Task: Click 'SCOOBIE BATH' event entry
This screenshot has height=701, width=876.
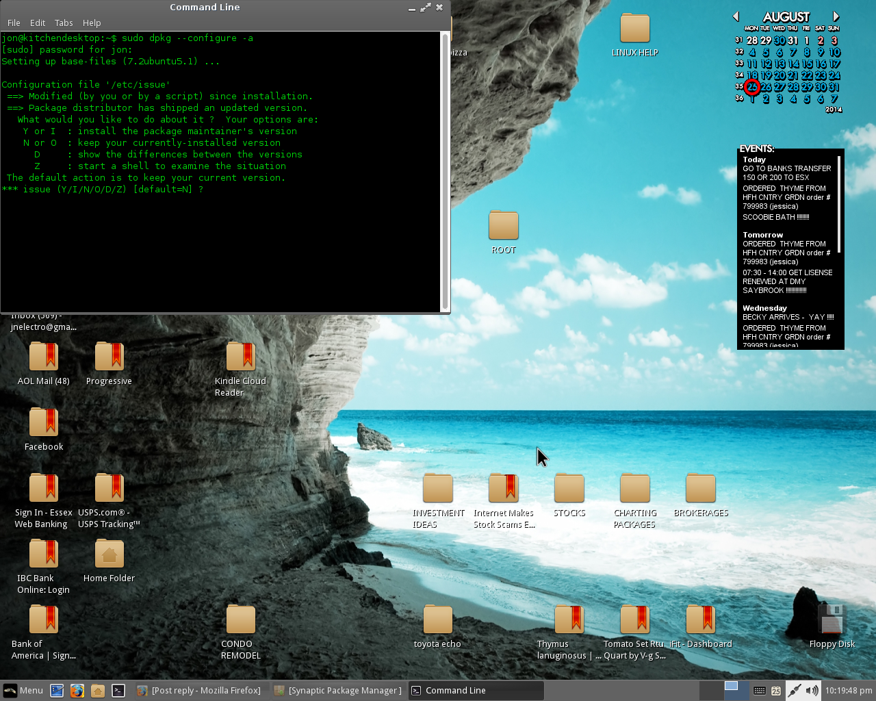Action: coord(776,217)
